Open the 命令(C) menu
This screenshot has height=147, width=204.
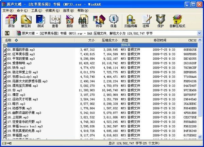pyautogui.click(x=22, y=11)
